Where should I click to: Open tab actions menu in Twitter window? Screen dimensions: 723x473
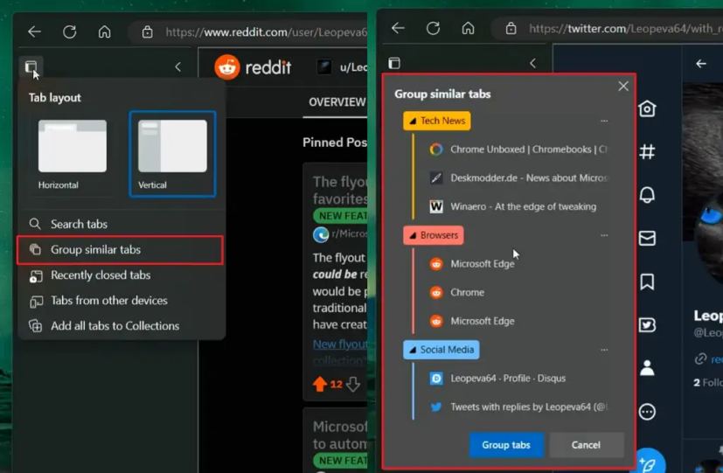(394, 63)
